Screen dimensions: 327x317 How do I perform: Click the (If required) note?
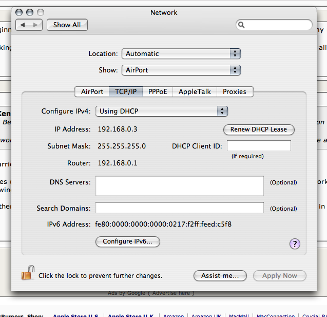coord(247,156)
